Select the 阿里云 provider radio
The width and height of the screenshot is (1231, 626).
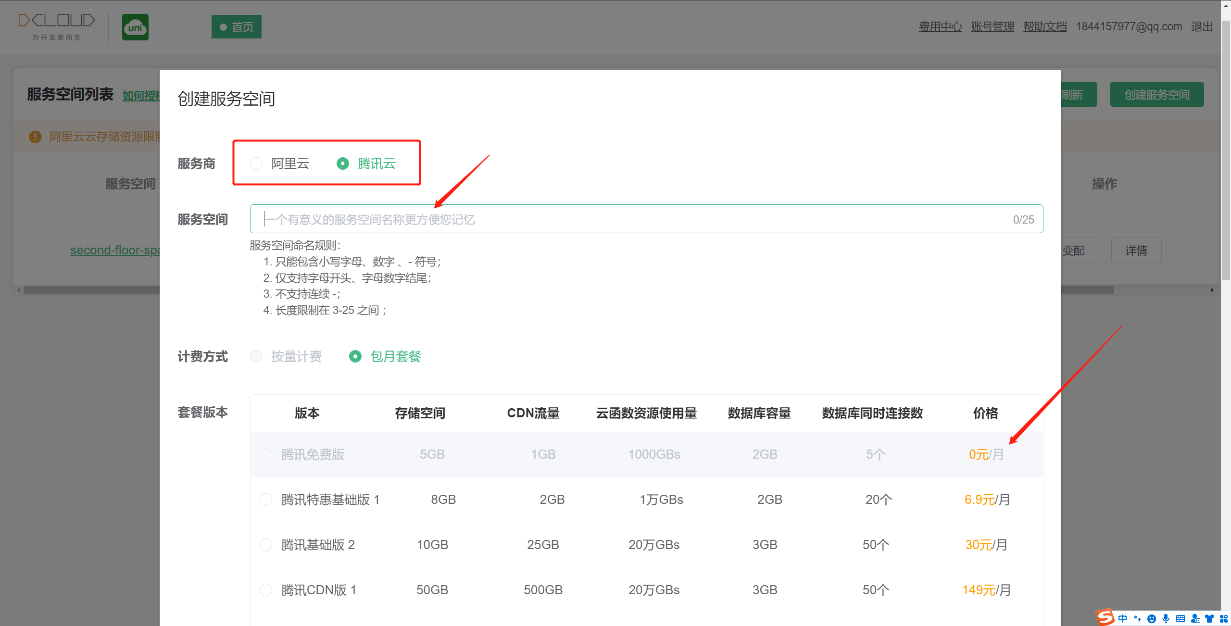pyautogui.click(x=256, y=163)
